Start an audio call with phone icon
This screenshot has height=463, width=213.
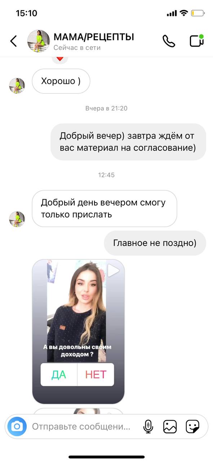[x=169, y=41]
